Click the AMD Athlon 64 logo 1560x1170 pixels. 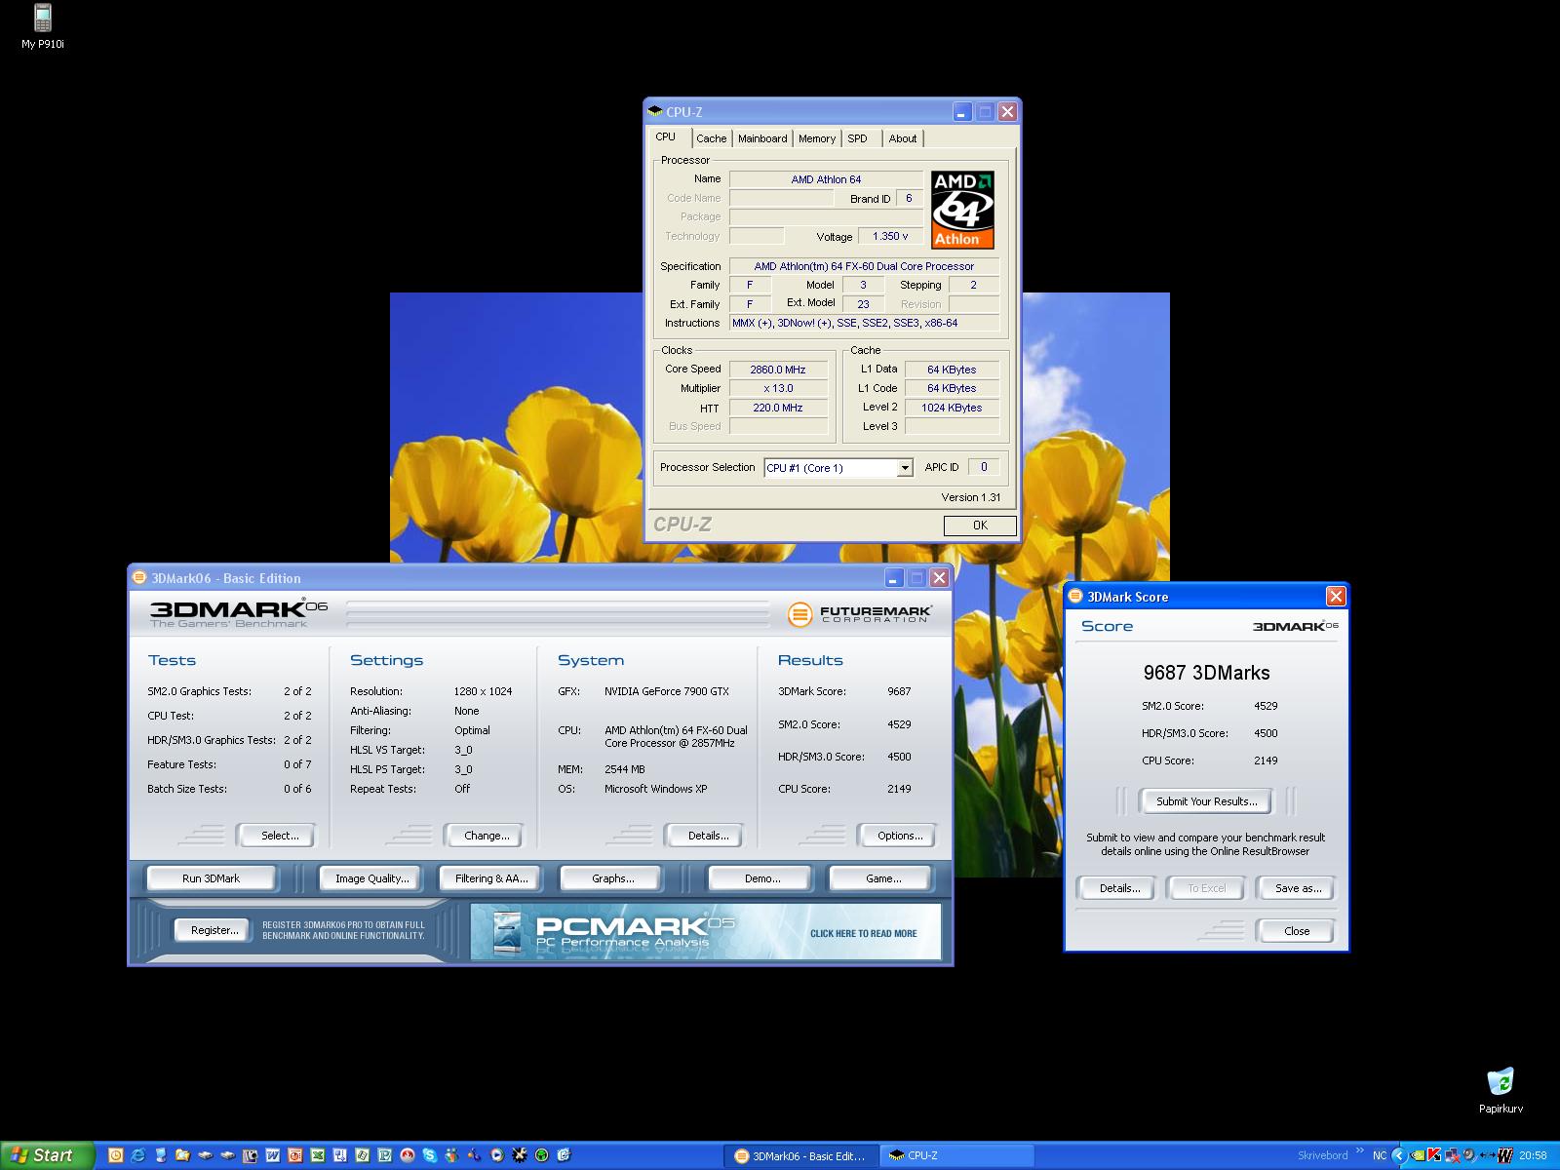click(x=962, y=209)
